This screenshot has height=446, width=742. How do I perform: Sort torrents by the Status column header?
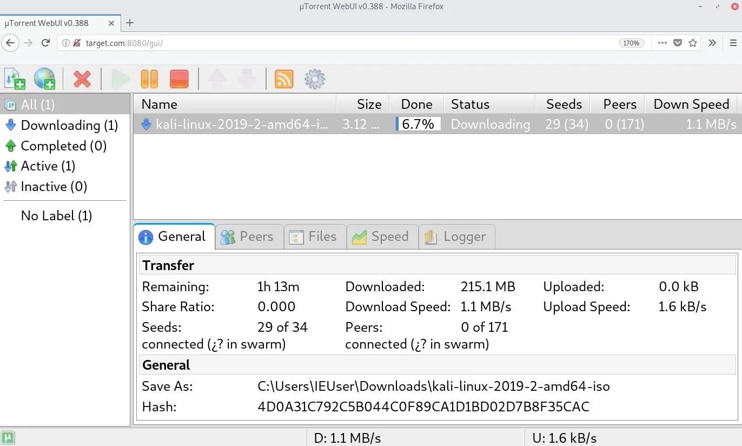pyautogui.click(x=489, y=104)
